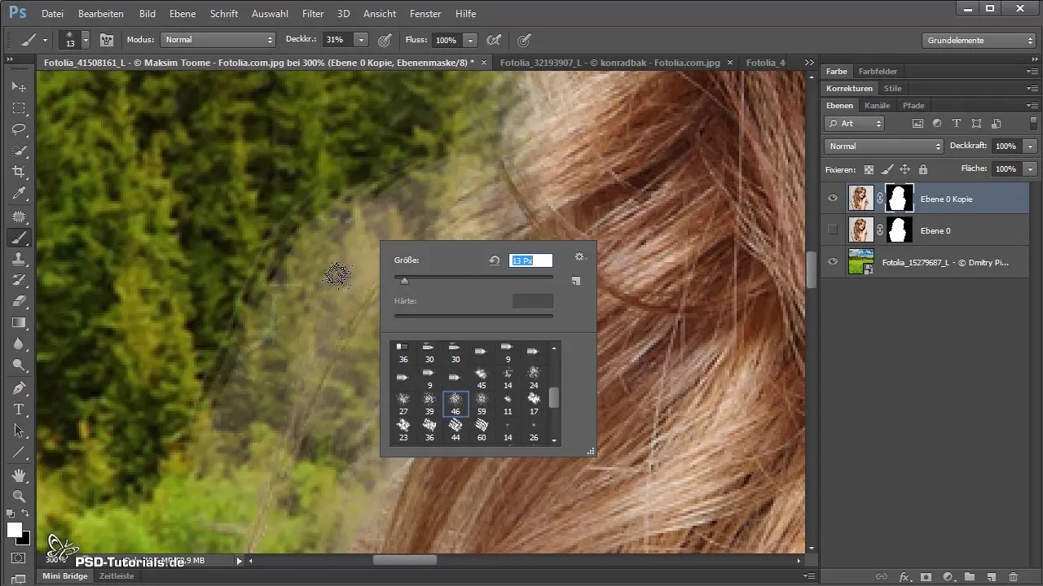Show the Ebene 0 layer
This screenshot has width=1043, height=586.
(x=832, y=230)
